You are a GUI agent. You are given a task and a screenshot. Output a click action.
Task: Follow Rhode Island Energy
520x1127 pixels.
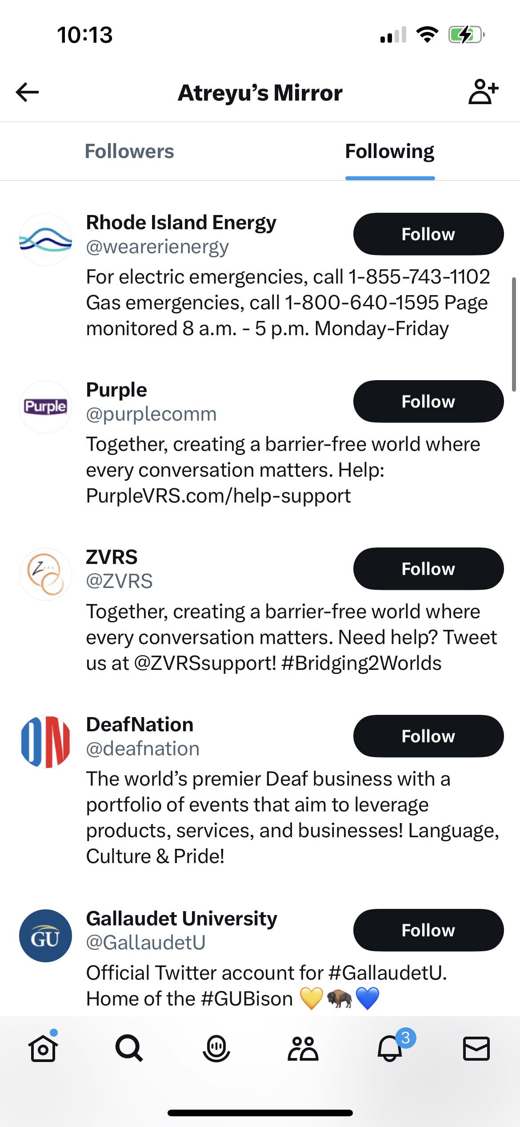pos(428,234)
